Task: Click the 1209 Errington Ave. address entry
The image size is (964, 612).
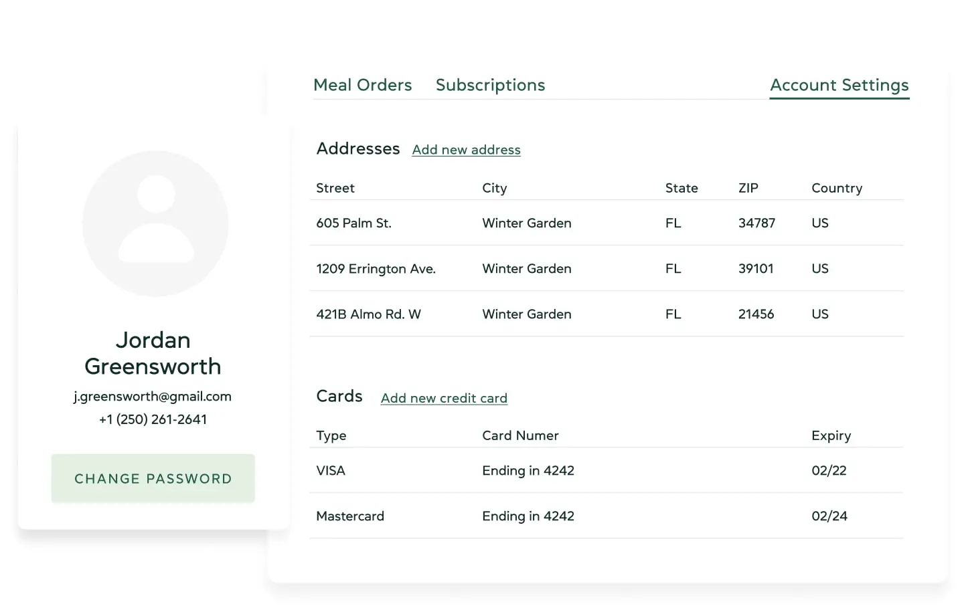Action: (376, 268)
